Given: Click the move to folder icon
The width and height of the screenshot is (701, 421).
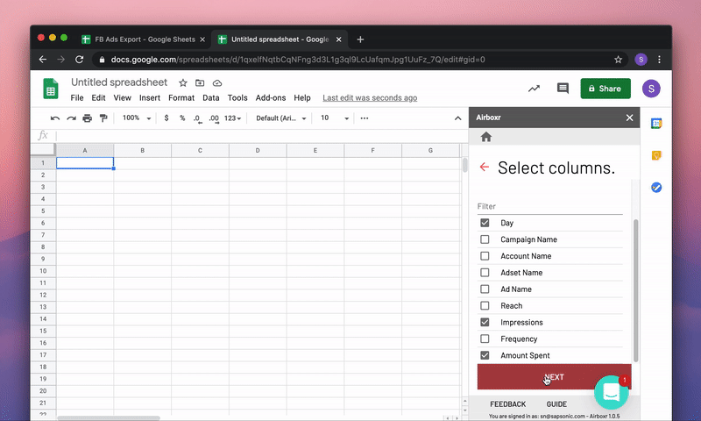Looking at the screenshot, I should [200, 82].
